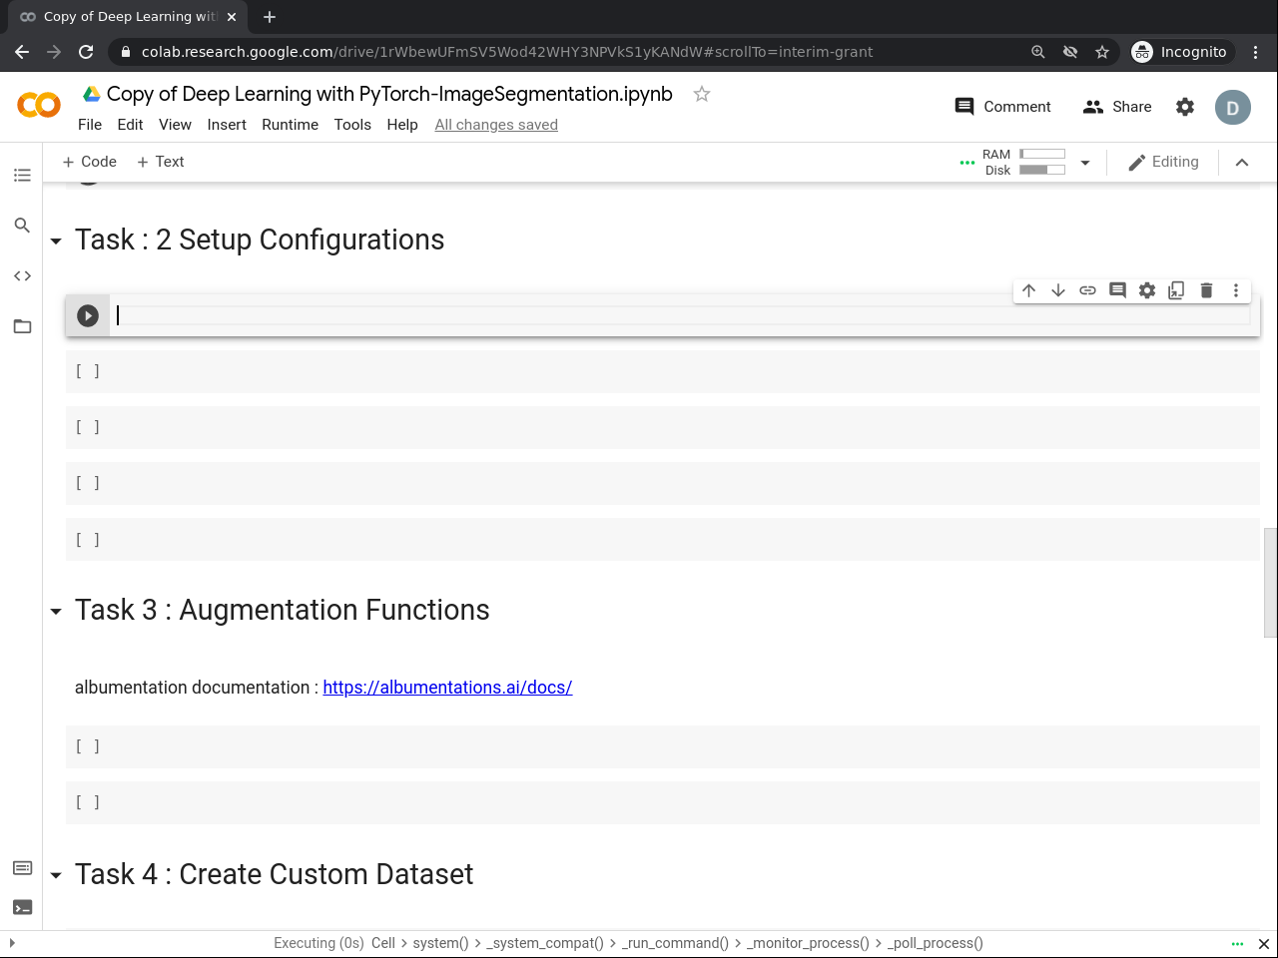Run the focused code cell

pos(88,316)
